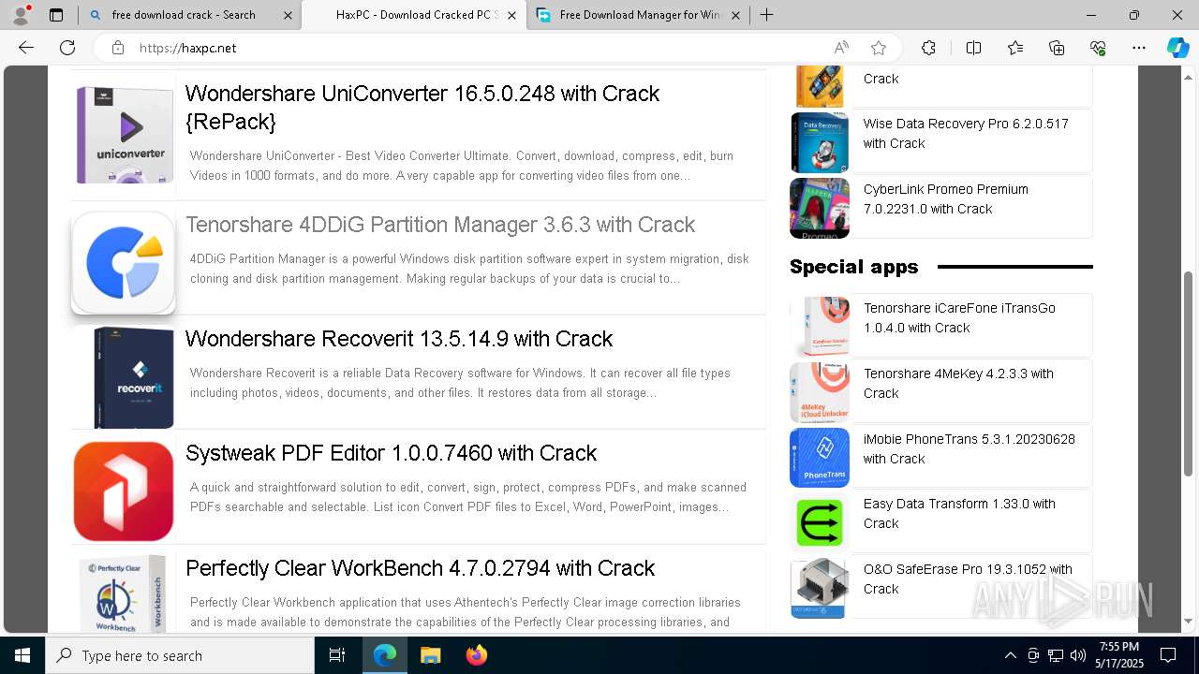The width and height of the screenshot is (1199, 674).
Task: Open the notification center icon
Action: pyautogui.click(x=1168, y=655)
